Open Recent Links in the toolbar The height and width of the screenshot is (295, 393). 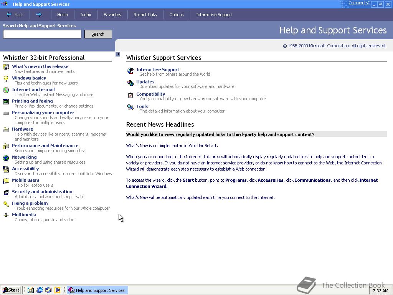pos(145,15)
